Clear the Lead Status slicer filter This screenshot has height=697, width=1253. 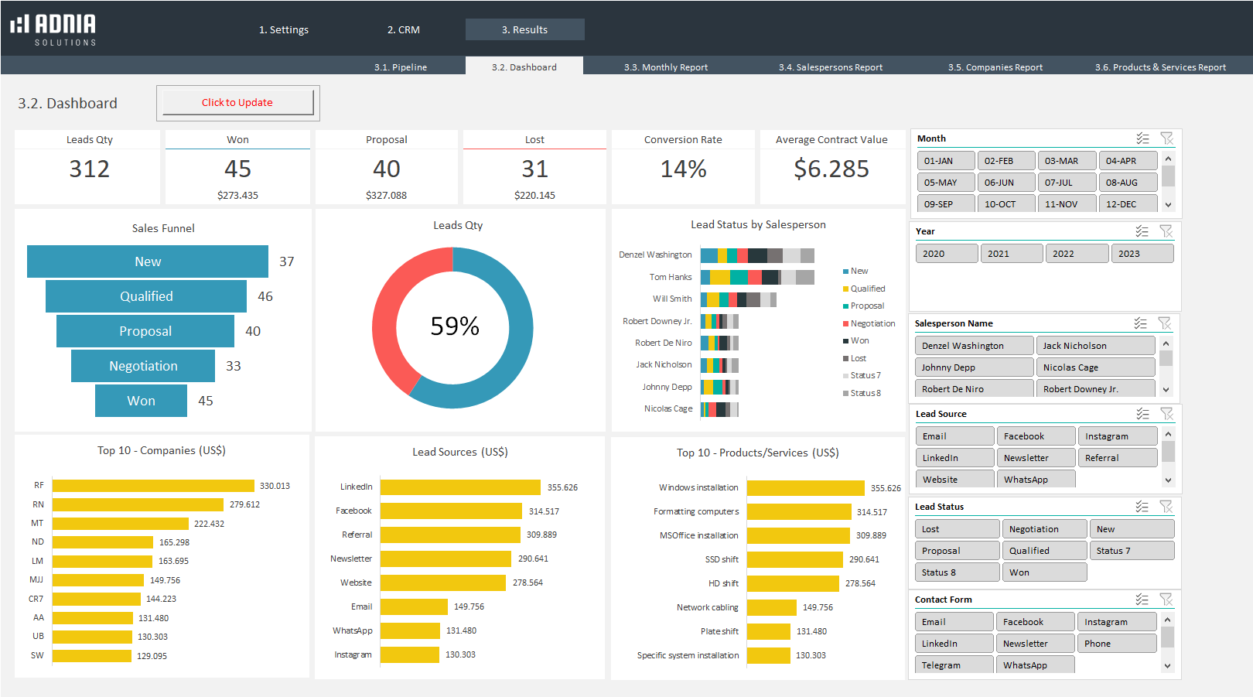(x=1166, y=507)
